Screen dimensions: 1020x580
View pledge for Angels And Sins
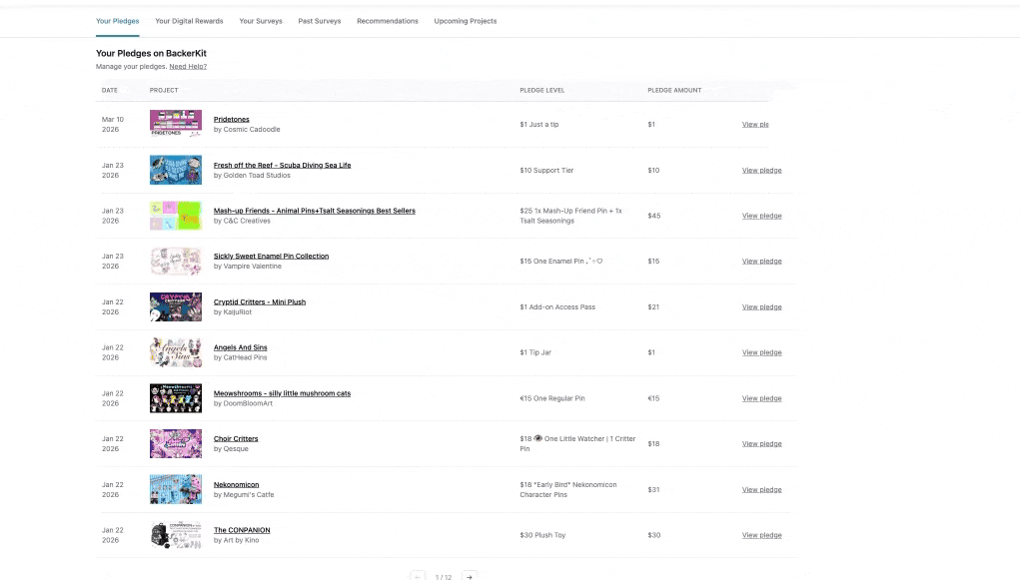(761, 352)
